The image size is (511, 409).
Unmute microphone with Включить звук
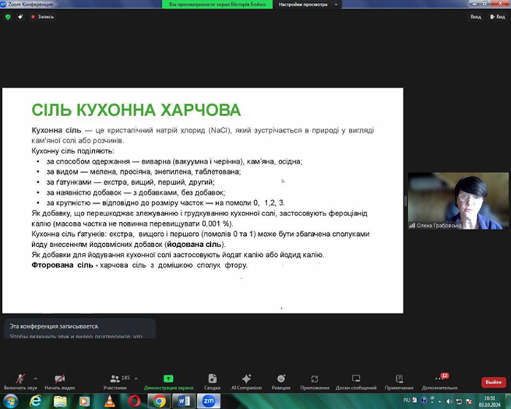[20, 381]
